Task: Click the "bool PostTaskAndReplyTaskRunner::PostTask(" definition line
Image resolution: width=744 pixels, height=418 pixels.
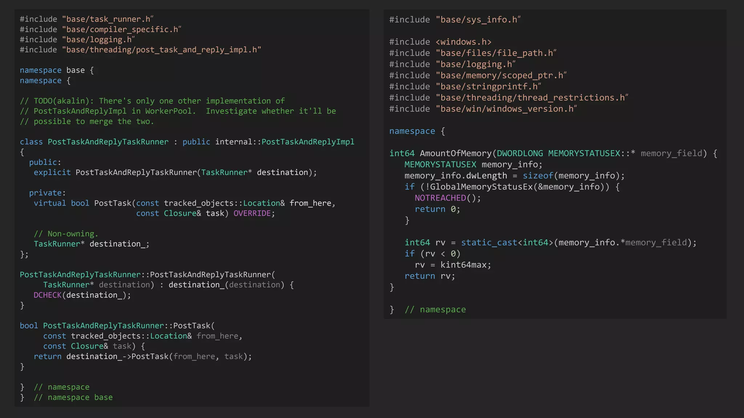Action: [x=117, y=325]
